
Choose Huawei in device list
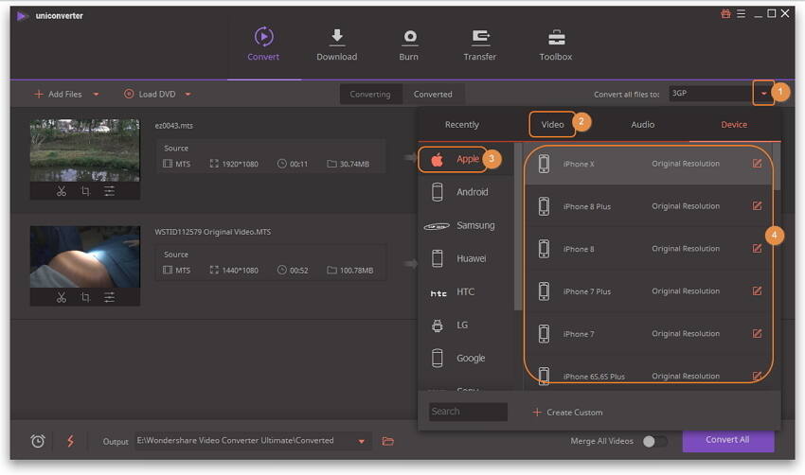coord(466,258)
